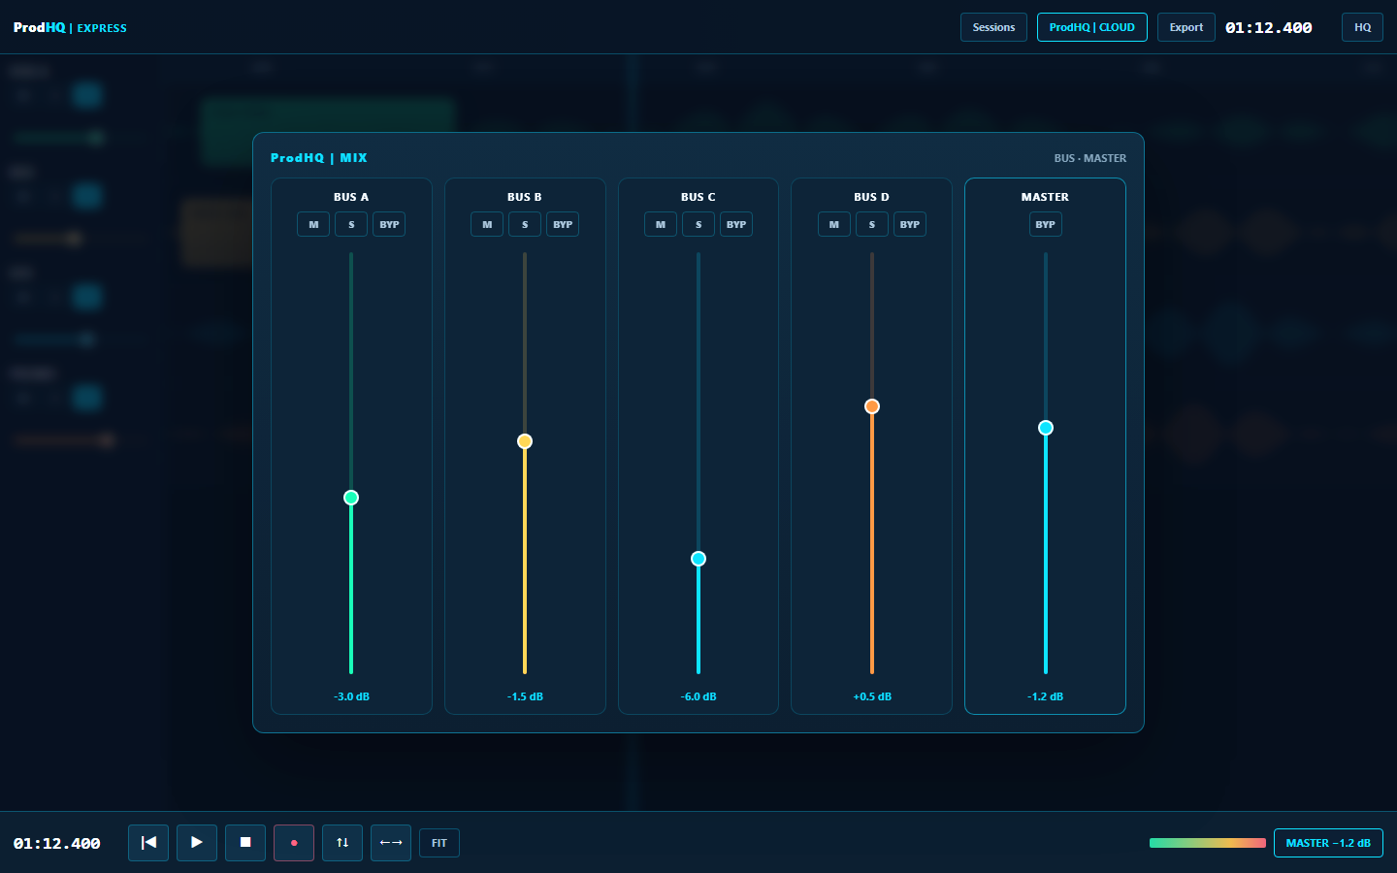The height and width of the screenshot is (873, 1397).
Task: Open the Sessions menu
Action: [x=993, y=27]
